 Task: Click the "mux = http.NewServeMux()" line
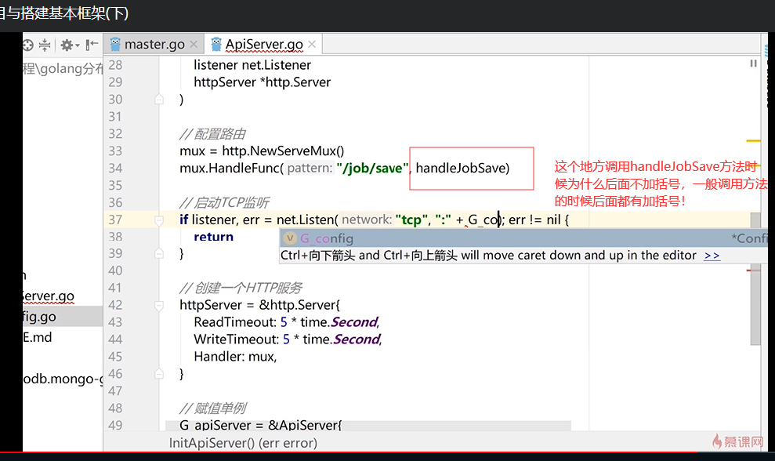tap(262, 151)
